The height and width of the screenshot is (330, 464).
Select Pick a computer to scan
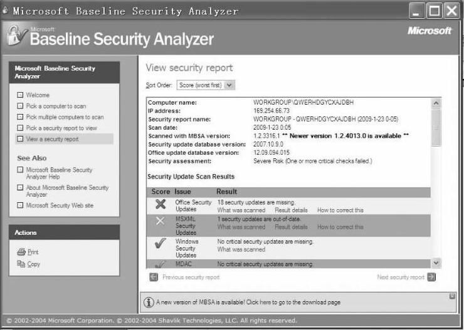[x=56, y=106]
